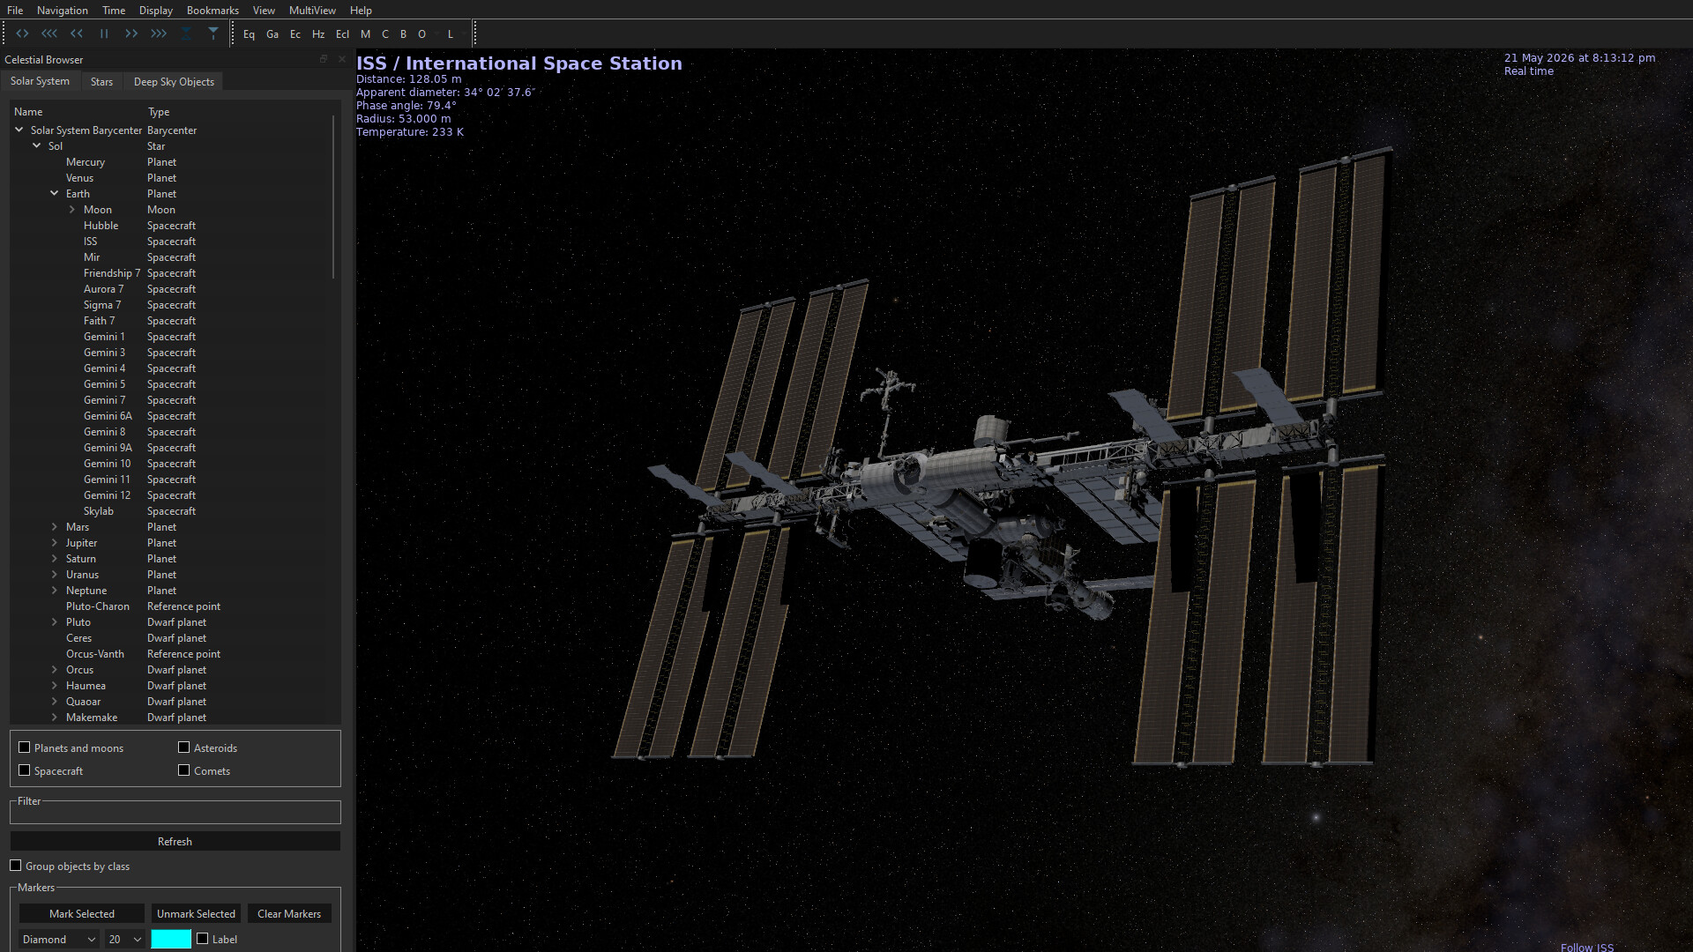
Task: Click the Unmark Selected button
Action: coord(196,914)
